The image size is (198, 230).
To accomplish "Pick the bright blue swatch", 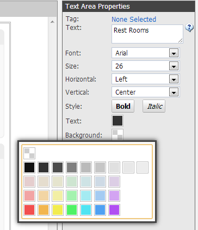I will tap(100, 210).
